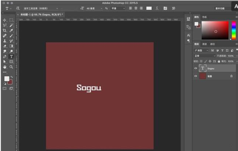238x151 pixels.
Task: Select the Sogou layer thumbnail
Action: [x=202, y=68]
